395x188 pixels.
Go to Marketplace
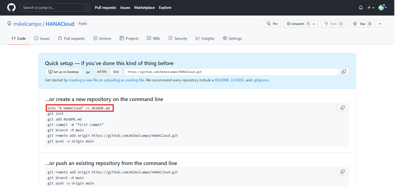pyautogui.click(x=145, y=8)
